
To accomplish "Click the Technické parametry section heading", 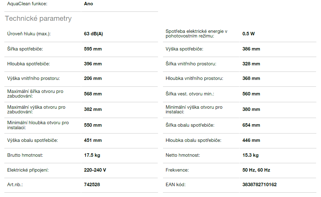I will click(38, 19).
